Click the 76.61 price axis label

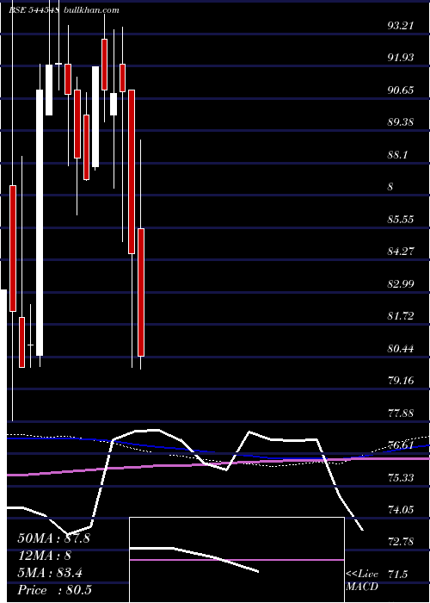(402, 445)
